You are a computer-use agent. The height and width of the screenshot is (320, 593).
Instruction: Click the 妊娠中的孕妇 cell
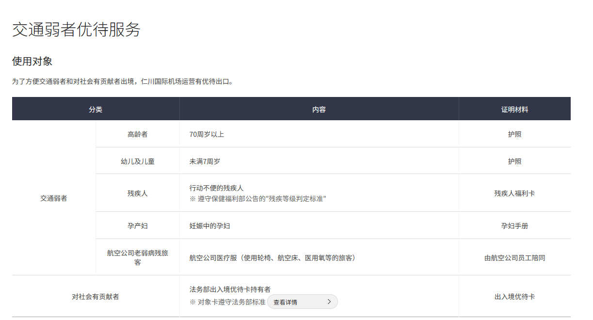[x=319, y=226]
